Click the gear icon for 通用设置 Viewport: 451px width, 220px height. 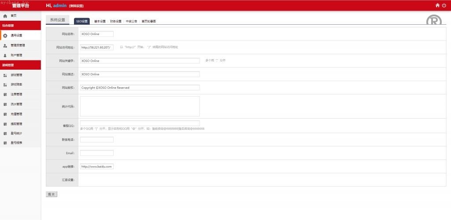pyautogui.click(x=5, y=36)
